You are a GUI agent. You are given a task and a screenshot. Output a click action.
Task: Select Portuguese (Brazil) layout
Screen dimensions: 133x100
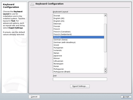pyautogui.click(x=78, y=72)
